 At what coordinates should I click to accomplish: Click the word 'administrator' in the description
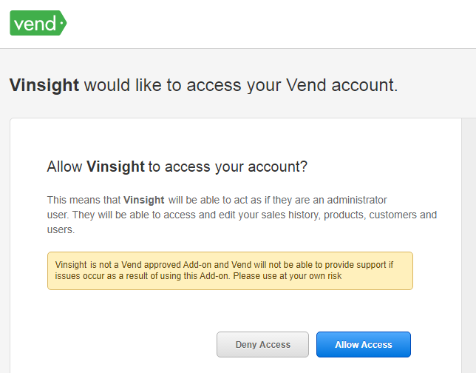[x=357, y=200]
